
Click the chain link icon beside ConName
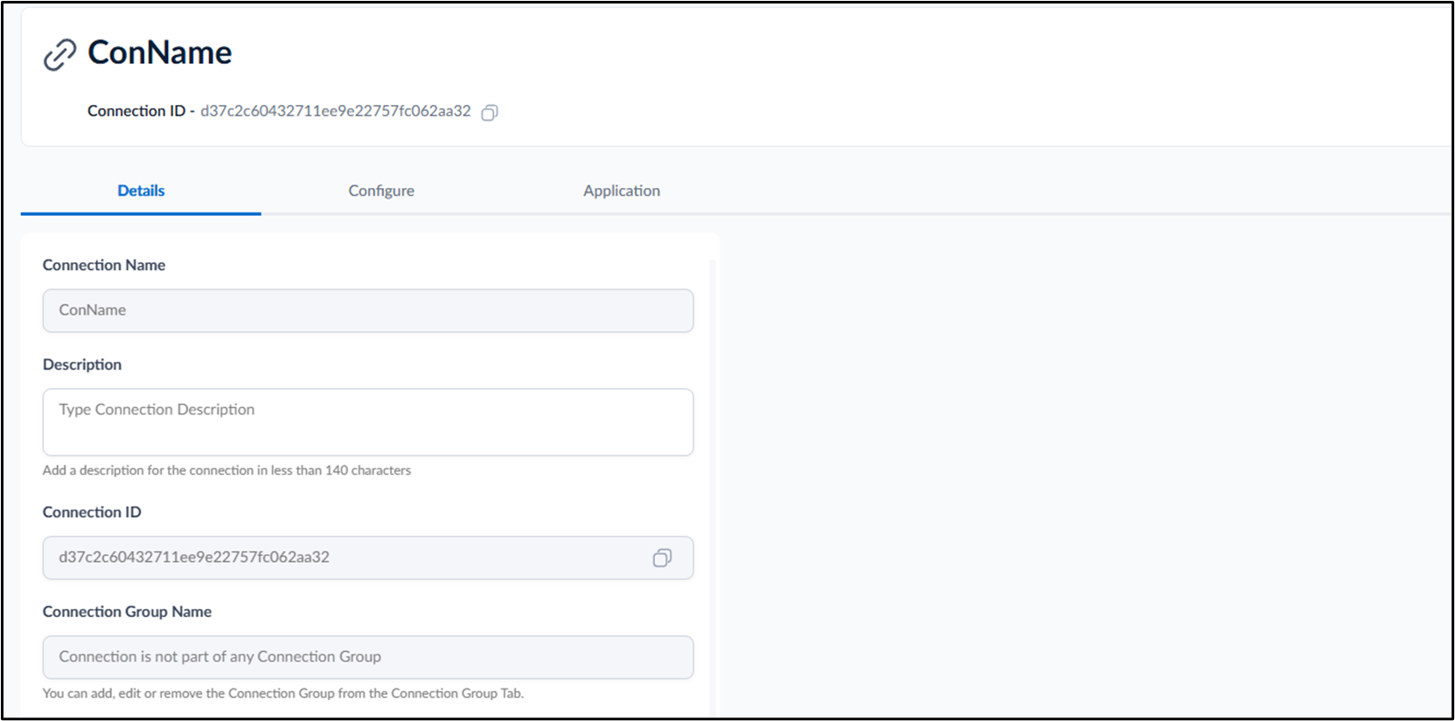click(x=60, y=54)
